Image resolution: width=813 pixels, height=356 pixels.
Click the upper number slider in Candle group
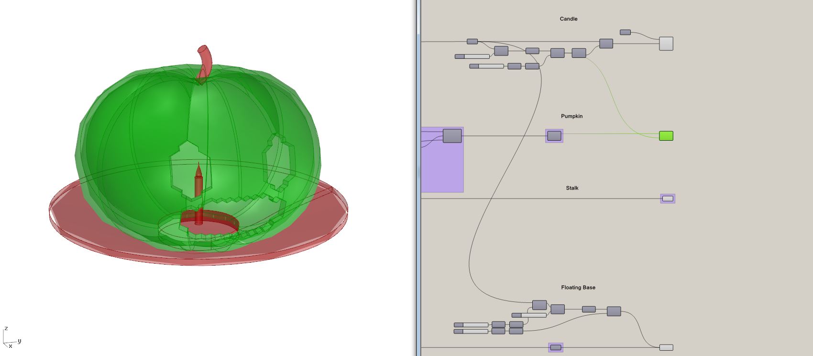[x=472, y=56]
